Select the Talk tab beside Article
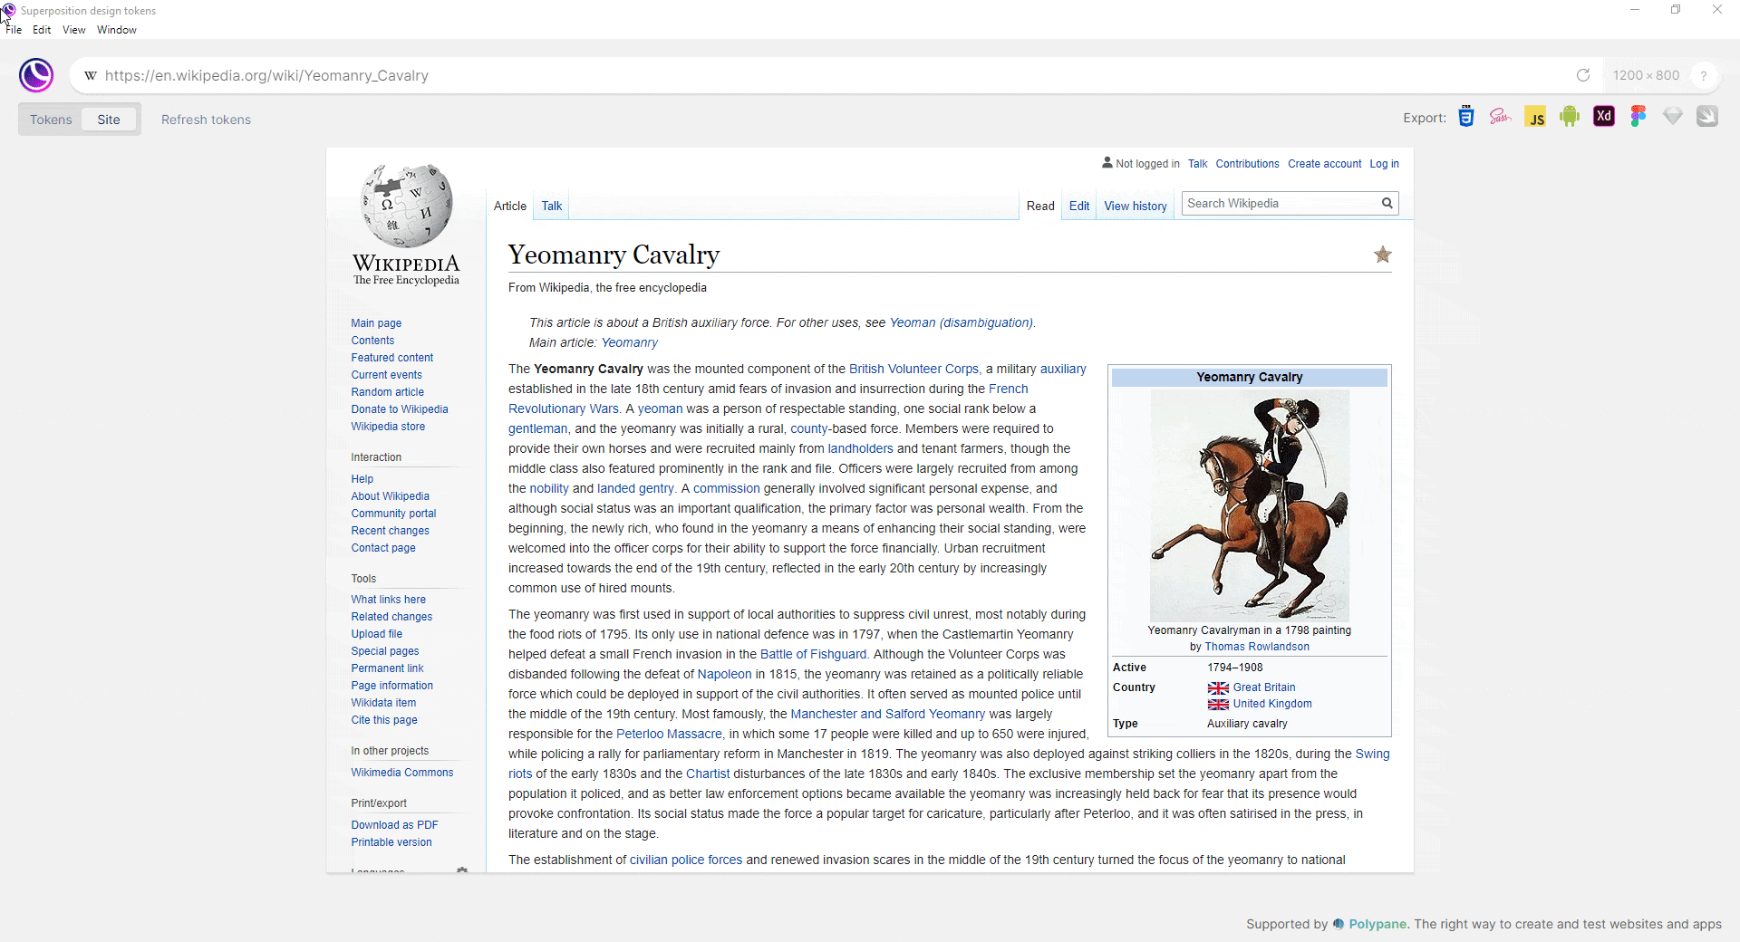The width and height of the screenshot is (1740, 942). (552, 207)
